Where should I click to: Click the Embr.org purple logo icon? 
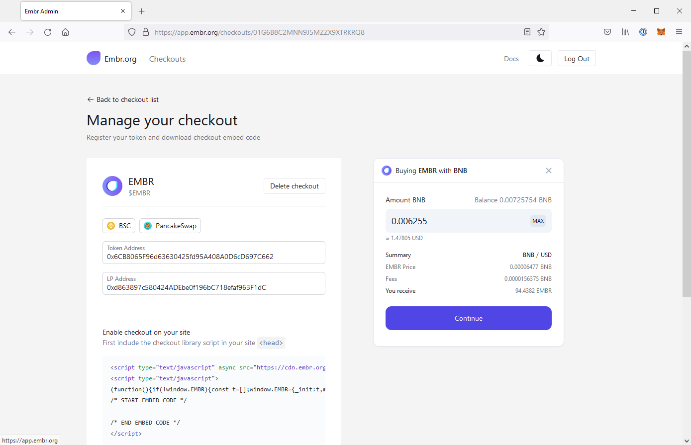(94, 58)
